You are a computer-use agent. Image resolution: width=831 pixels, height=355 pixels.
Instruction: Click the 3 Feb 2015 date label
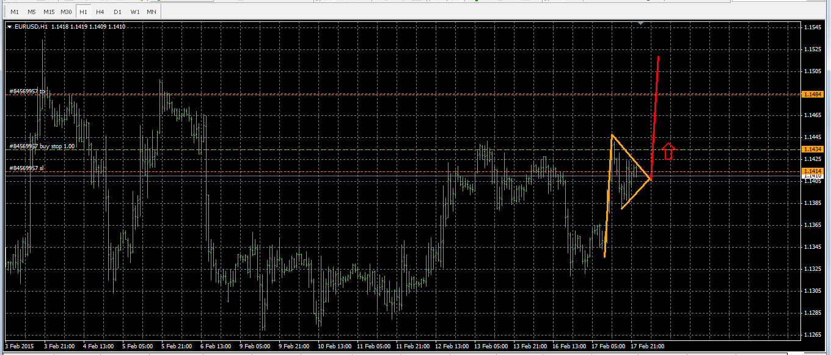(x=20, y=346)
